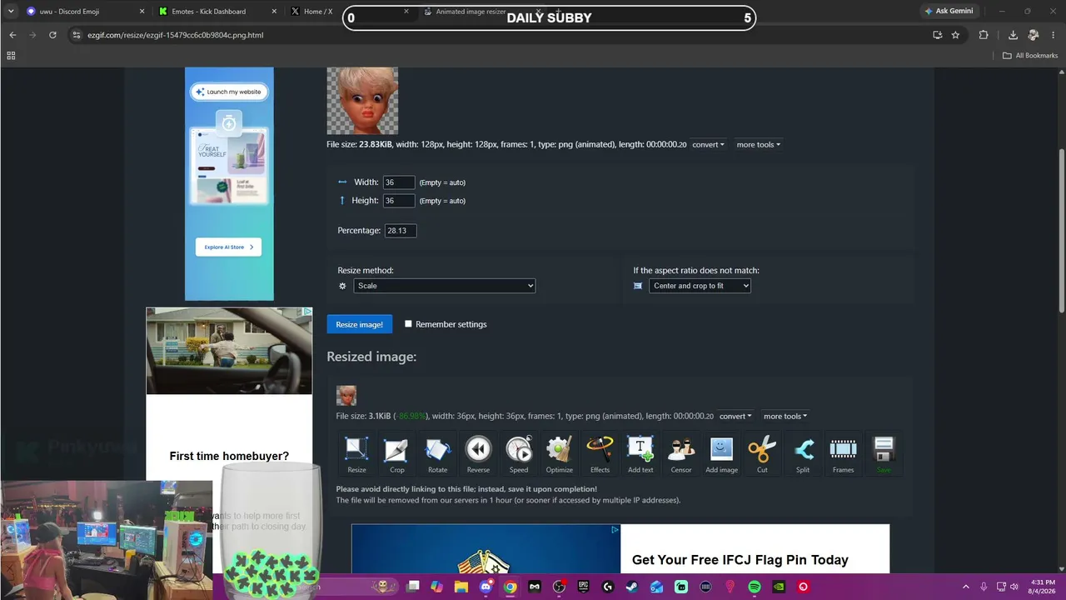Click the small resized image thumbnail

[346, 396]
